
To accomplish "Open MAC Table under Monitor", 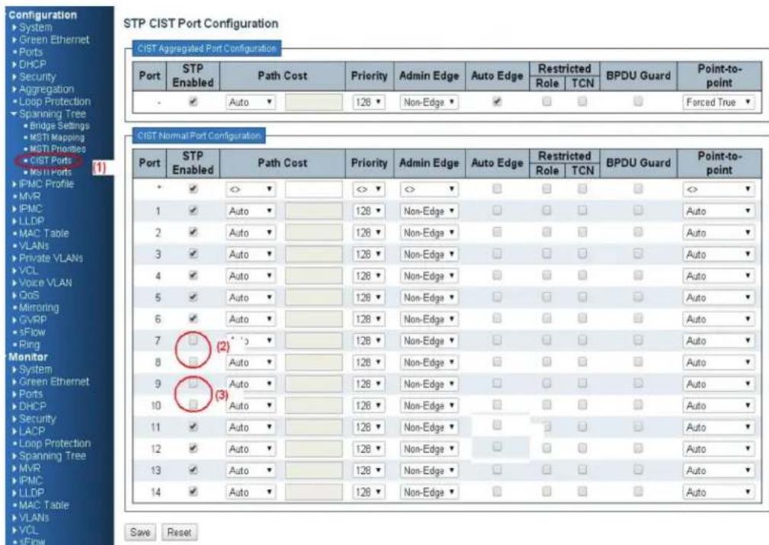I will [x=43, y=505].
